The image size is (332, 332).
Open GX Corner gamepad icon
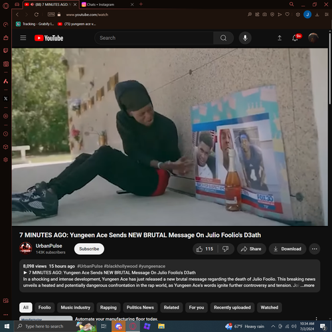point(17,5)
